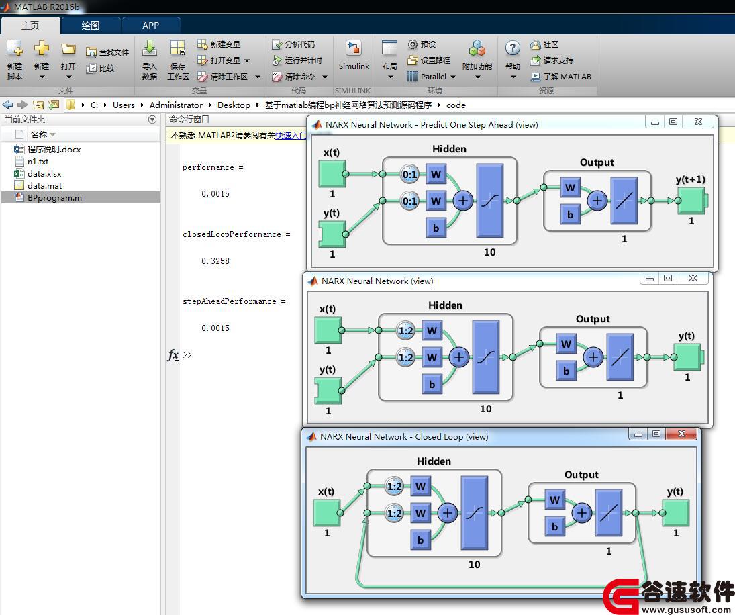Click the 社区 community icon
This screenshot has height=615, width=735.
tap(536, 44)
